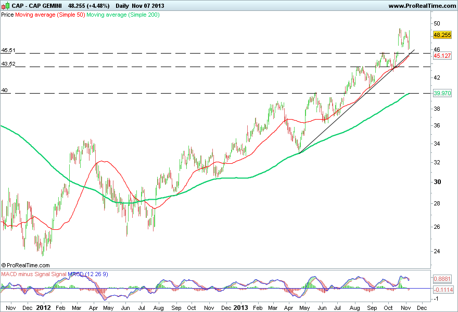Click the 0.8881 MACD value tag
The image size is (458, 312).
(x=442, y=279)
